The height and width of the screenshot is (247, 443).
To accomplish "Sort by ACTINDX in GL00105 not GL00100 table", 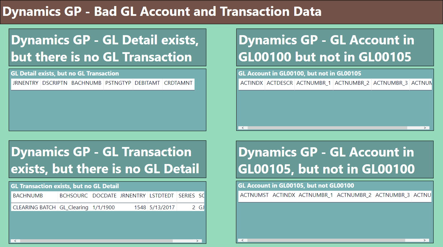I will pyautogui.click(x=284, y=195).
